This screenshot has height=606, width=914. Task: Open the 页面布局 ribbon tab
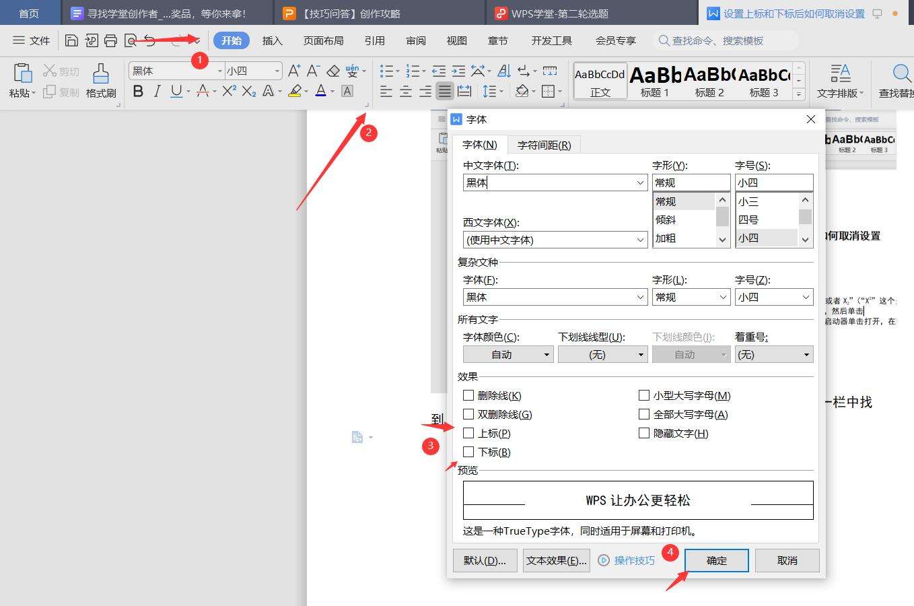coord(323,40)
